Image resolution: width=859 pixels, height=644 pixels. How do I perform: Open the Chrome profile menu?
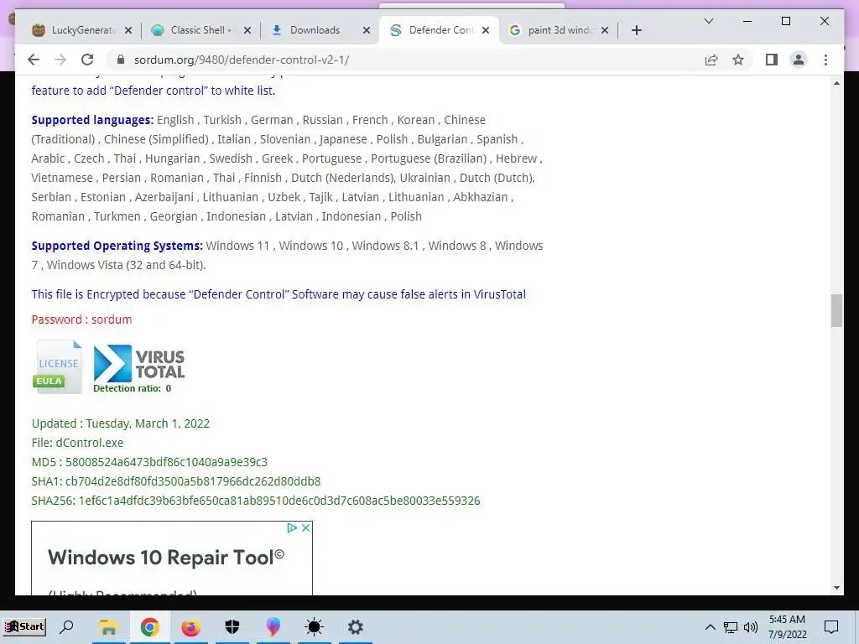pyautogui.click(x=799, y=60)
